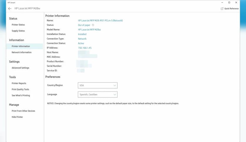This screenshot has width=246, height=142.
Task: Click the IP address 192.168.1.45
Action: tap(85, 48)
